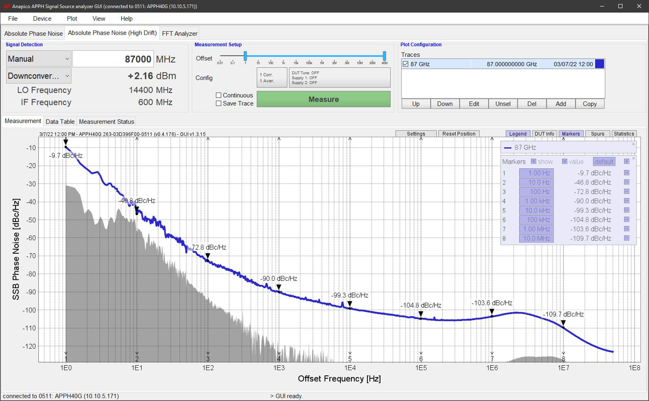Image resolution: width=649 pixels, height=401 pixels.
Task: Start acquisition with the Measure button
Action: pyautogui.click(x=324, y=99)
